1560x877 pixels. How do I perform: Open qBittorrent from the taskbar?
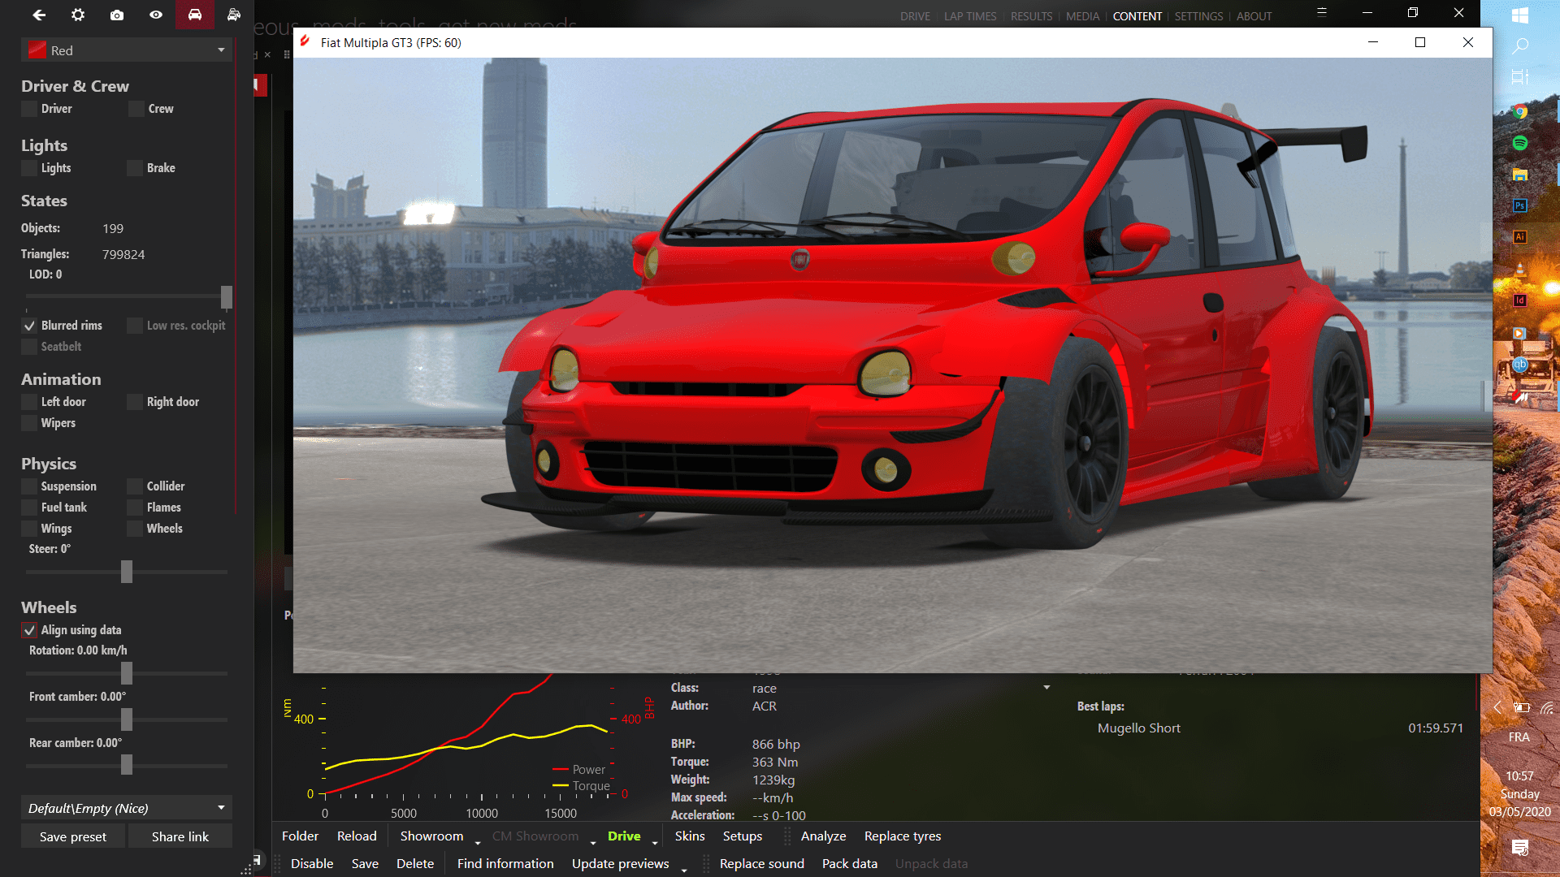pos(1520,365)
